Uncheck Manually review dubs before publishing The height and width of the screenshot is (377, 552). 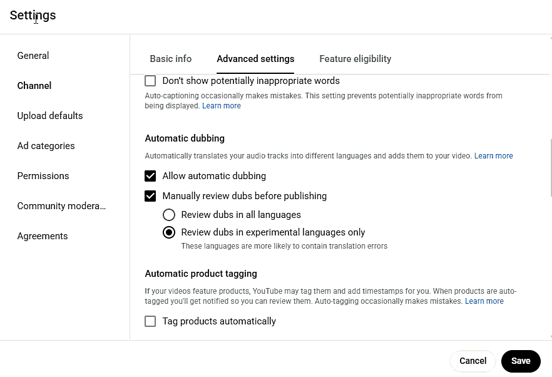pyautogui.click(x=150, y=196)
